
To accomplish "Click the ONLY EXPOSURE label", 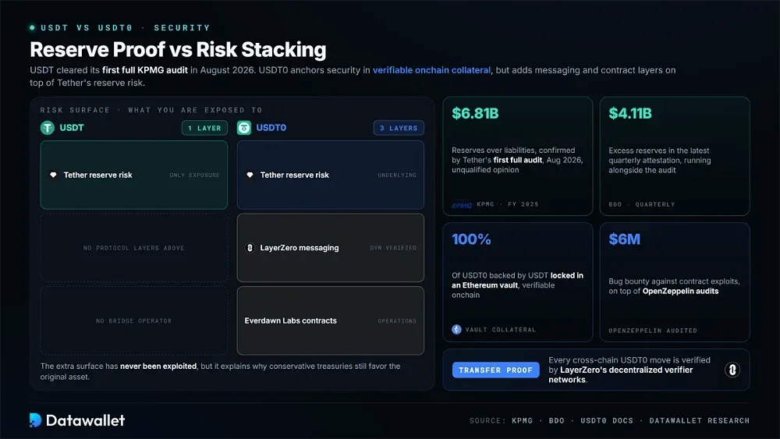I will coord(194,175).
